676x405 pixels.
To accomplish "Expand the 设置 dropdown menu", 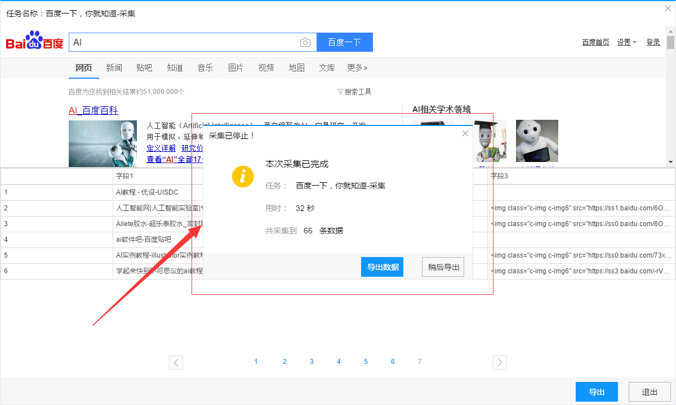I will pos(626,42).
